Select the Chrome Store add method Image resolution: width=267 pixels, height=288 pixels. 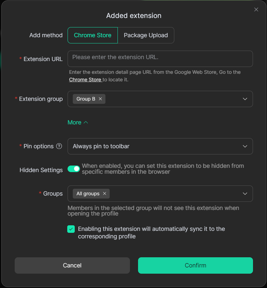coord(92,35)
